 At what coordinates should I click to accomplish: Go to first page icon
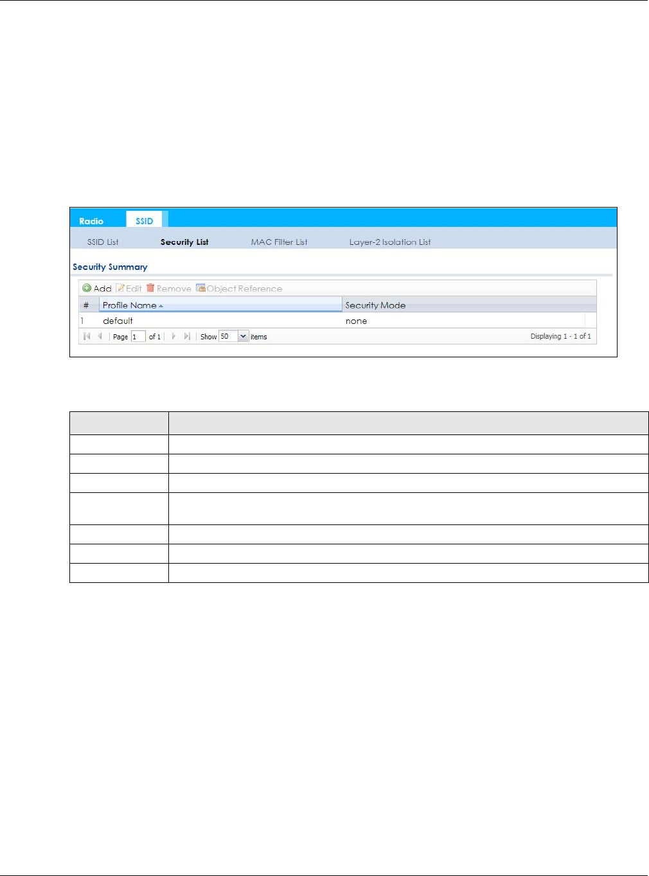(x=87, y=336)
